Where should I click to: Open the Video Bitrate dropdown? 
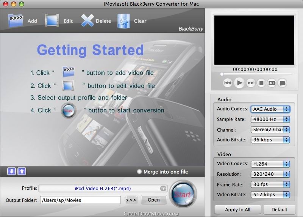270,194
